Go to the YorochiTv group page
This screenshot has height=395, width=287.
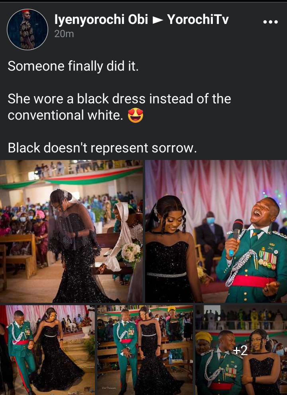(198, 20)
